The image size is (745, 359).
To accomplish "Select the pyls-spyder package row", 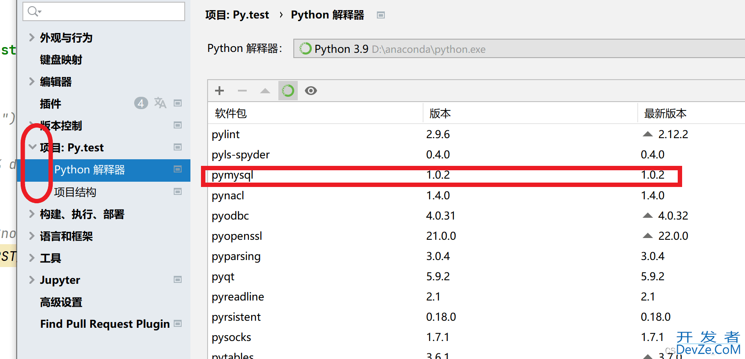I will click(x=476, y=154).
